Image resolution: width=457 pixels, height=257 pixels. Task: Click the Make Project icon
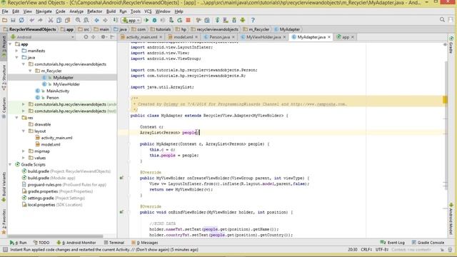116,20
